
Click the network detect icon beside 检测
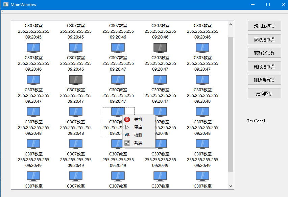[x=127, y=135]
